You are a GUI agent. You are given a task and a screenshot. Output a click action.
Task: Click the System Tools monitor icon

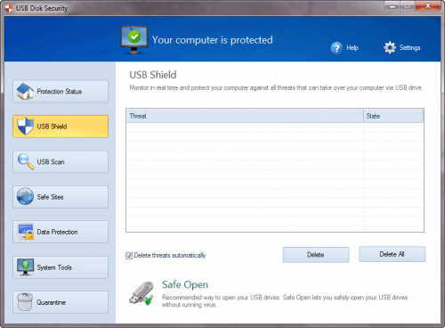pyautogui.click(x=25, y=267)
